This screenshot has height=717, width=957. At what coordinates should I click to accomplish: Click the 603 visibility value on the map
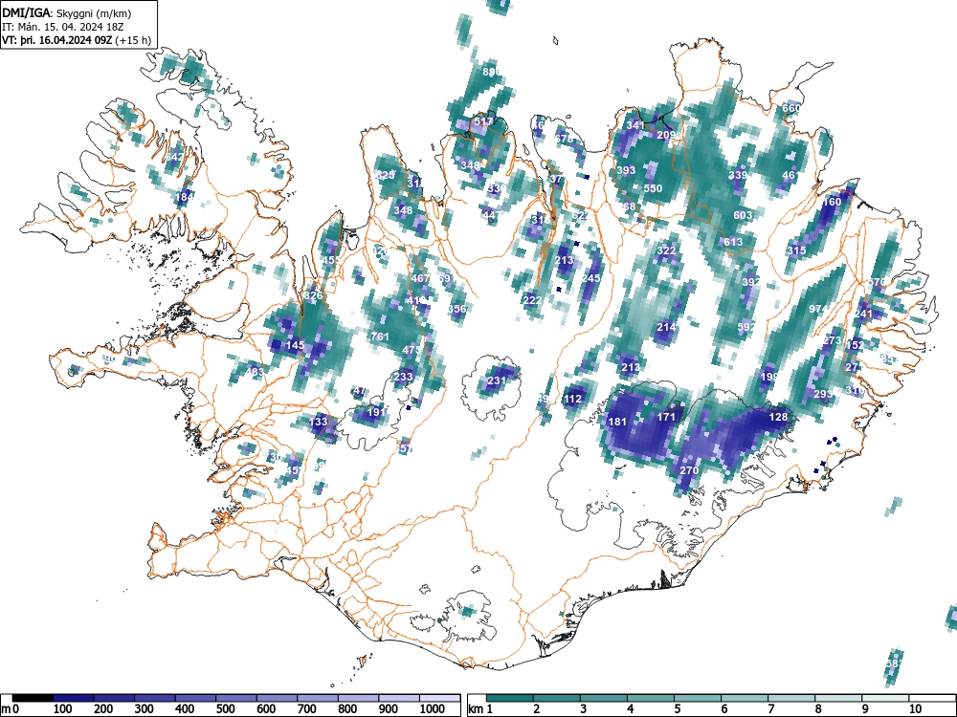coord(743,215)
